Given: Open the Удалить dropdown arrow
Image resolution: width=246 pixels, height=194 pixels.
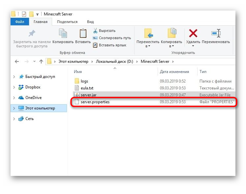Looking at the screenshot, I should (193, 46).
